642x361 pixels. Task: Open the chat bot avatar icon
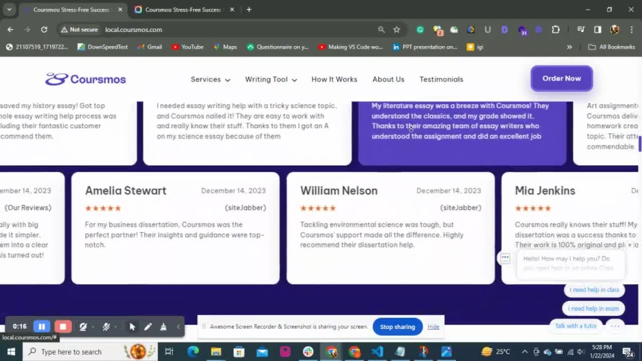(x=505, y=258)
